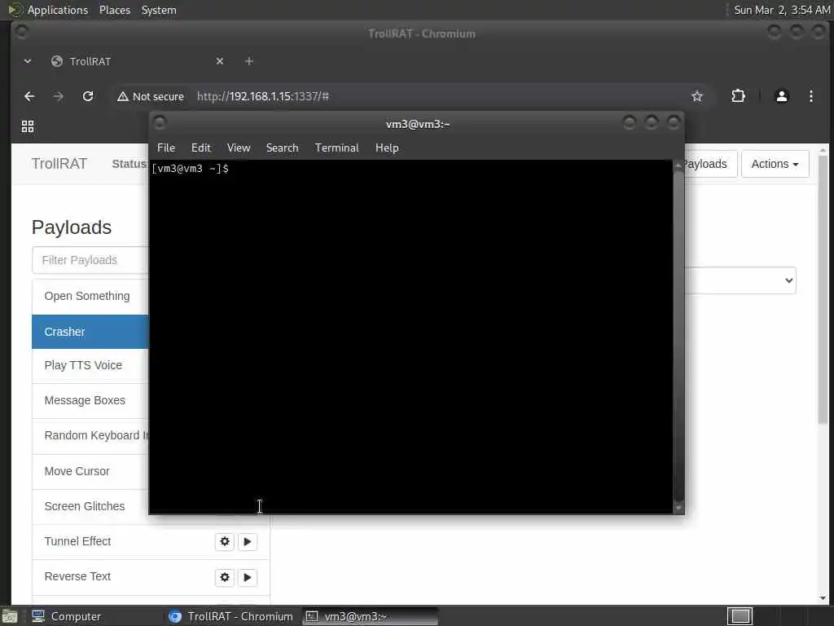
Task: Open the apps grid in bookmarks bar
Action: (x=28, y=126)
